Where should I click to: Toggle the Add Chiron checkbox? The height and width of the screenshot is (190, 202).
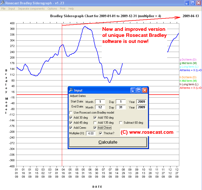click(95, 128)
